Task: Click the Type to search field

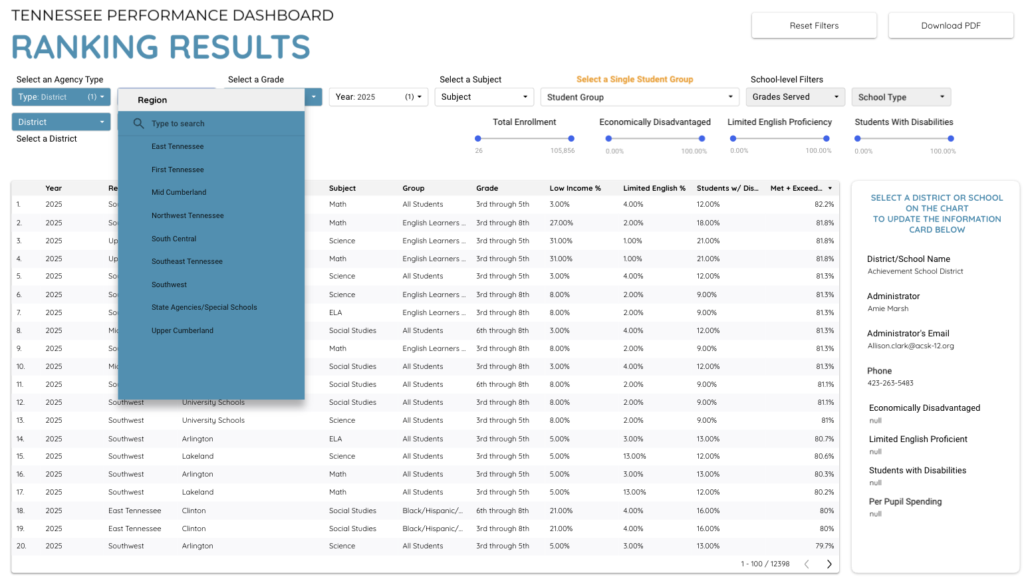Action: [211, 124]
